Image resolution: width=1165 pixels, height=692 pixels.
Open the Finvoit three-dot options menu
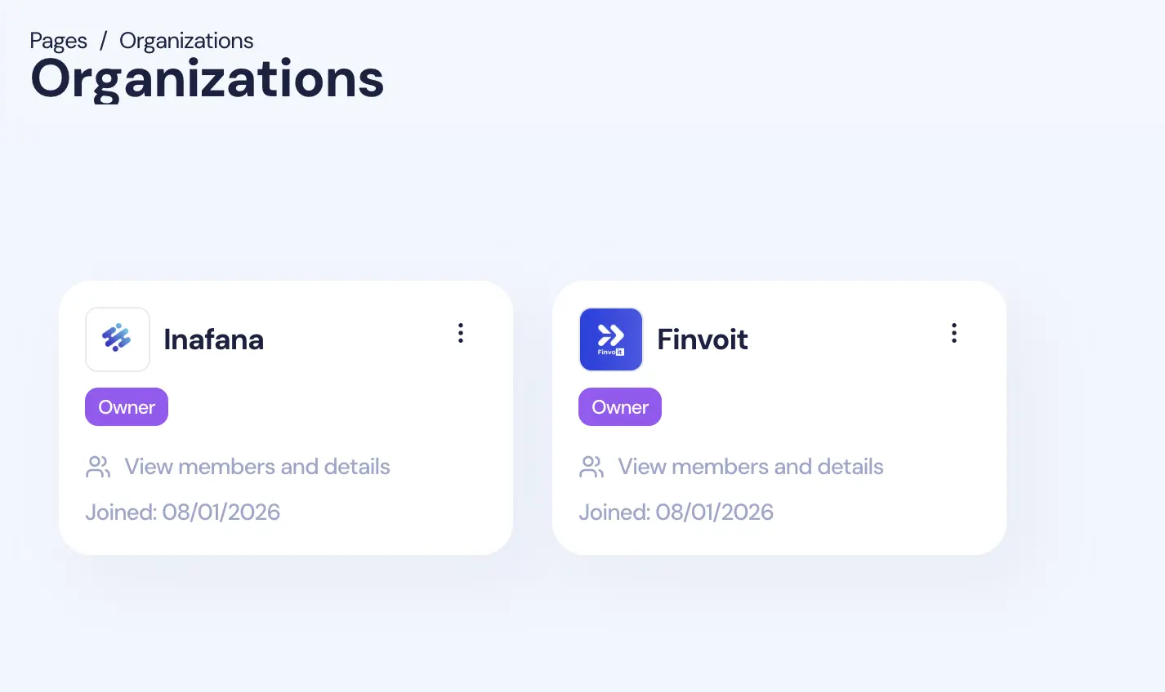pyautogui.click(x=953, y=333)
